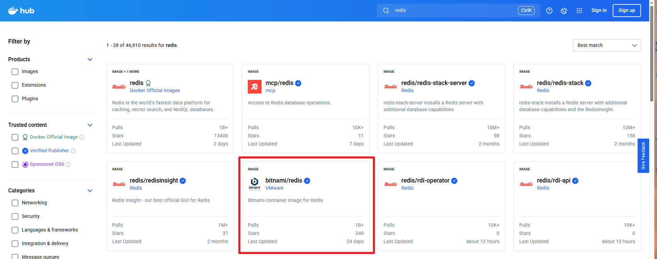Open the mcp publisher link
The image size is (657, 259).
(x=270, y=90)
